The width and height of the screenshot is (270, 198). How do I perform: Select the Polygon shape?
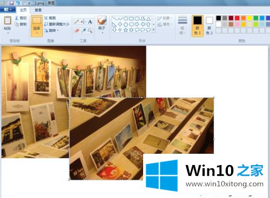143,19
